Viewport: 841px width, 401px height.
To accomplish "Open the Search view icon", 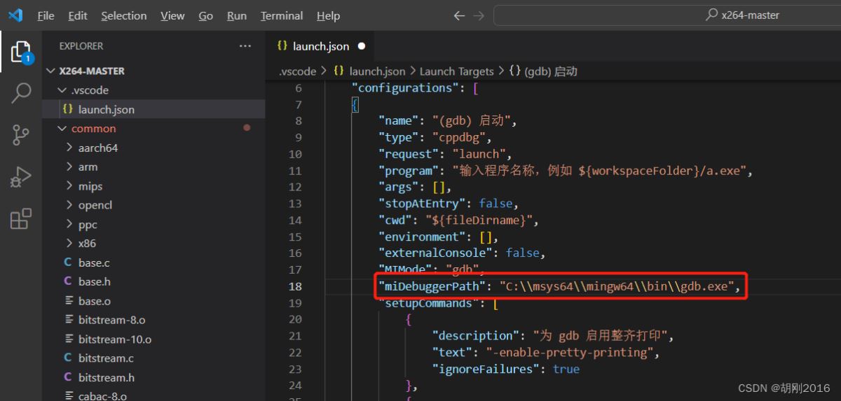I will (x=21, y=93).
